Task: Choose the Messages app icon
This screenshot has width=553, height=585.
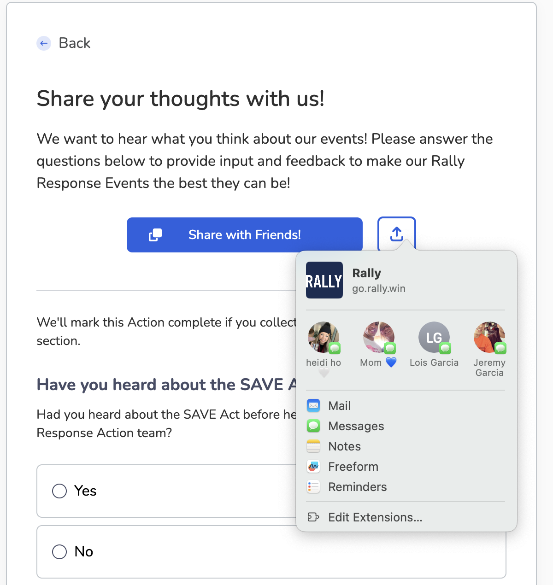Action: click(x=313, y=426)
